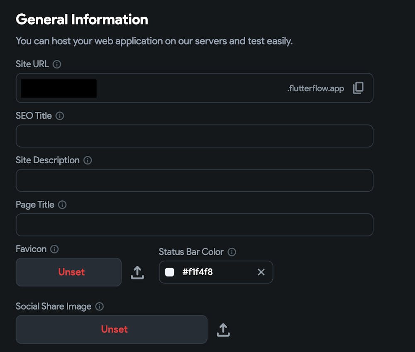Image resolution: width=415 pixels, height=352 pixels.
Task: Click the Favicon Unset button
Action: [68, 272]
